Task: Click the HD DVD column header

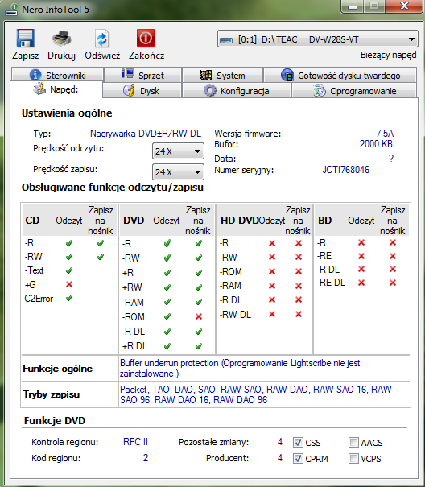Action: pyautogui.click(x=240, y=221)
